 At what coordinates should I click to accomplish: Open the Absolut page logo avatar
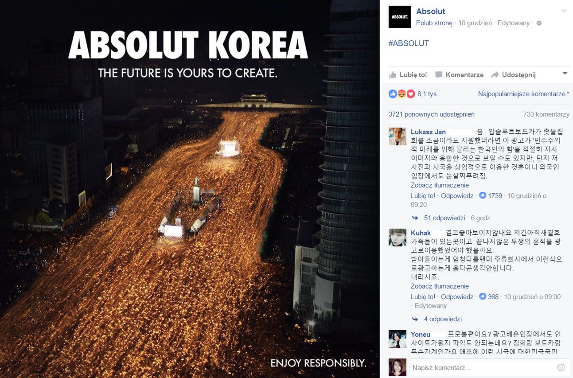pos(399,17)
